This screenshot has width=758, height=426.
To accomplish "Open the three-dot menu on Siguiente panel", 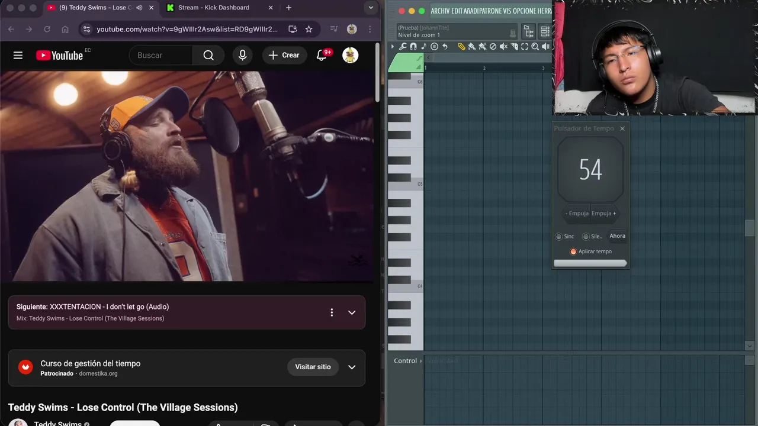I will (332, 312).
